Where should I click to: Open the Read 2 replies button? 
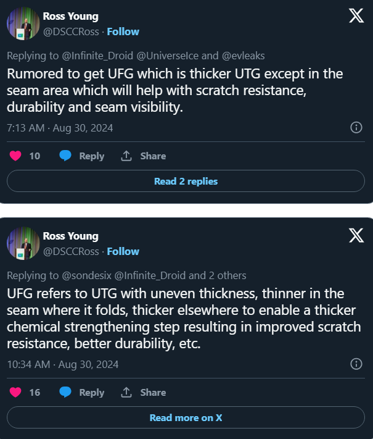[x=186, y=181]
